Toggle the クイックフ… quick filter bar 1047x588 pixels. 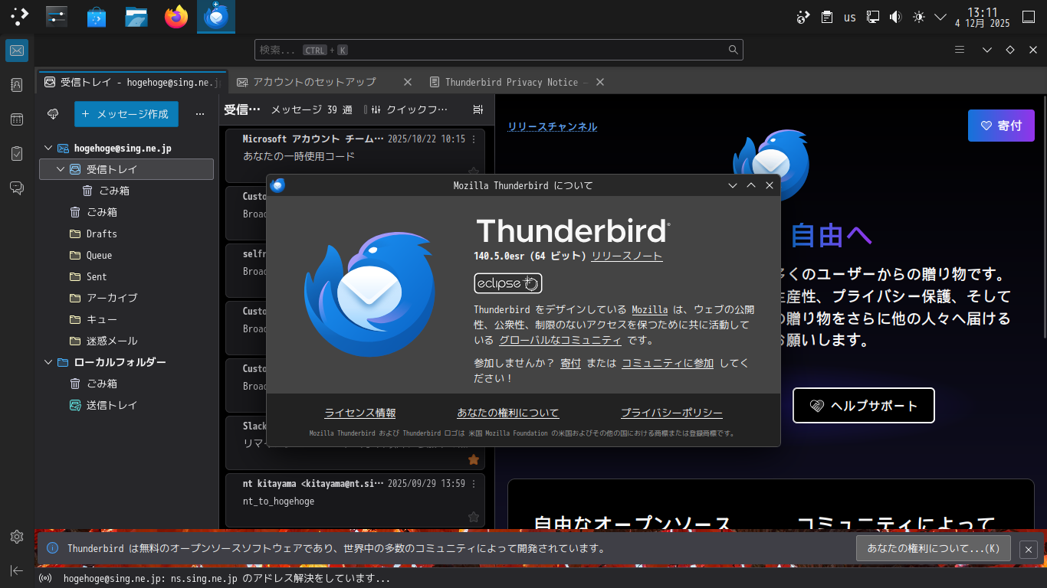[410, 110]
